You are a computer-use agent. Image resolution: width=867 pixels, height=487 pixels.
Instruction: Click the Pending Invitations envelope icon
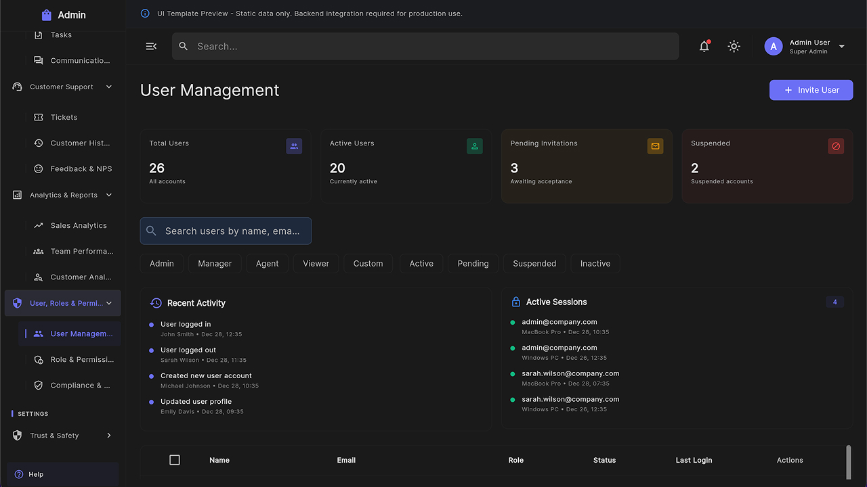click(655, 146)
